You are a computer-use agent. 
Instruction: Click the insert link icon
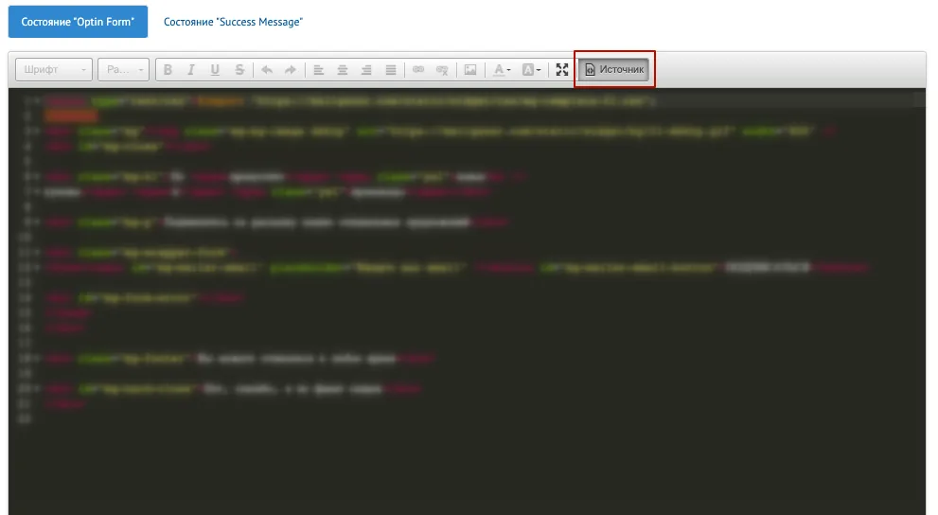[418, 70]
